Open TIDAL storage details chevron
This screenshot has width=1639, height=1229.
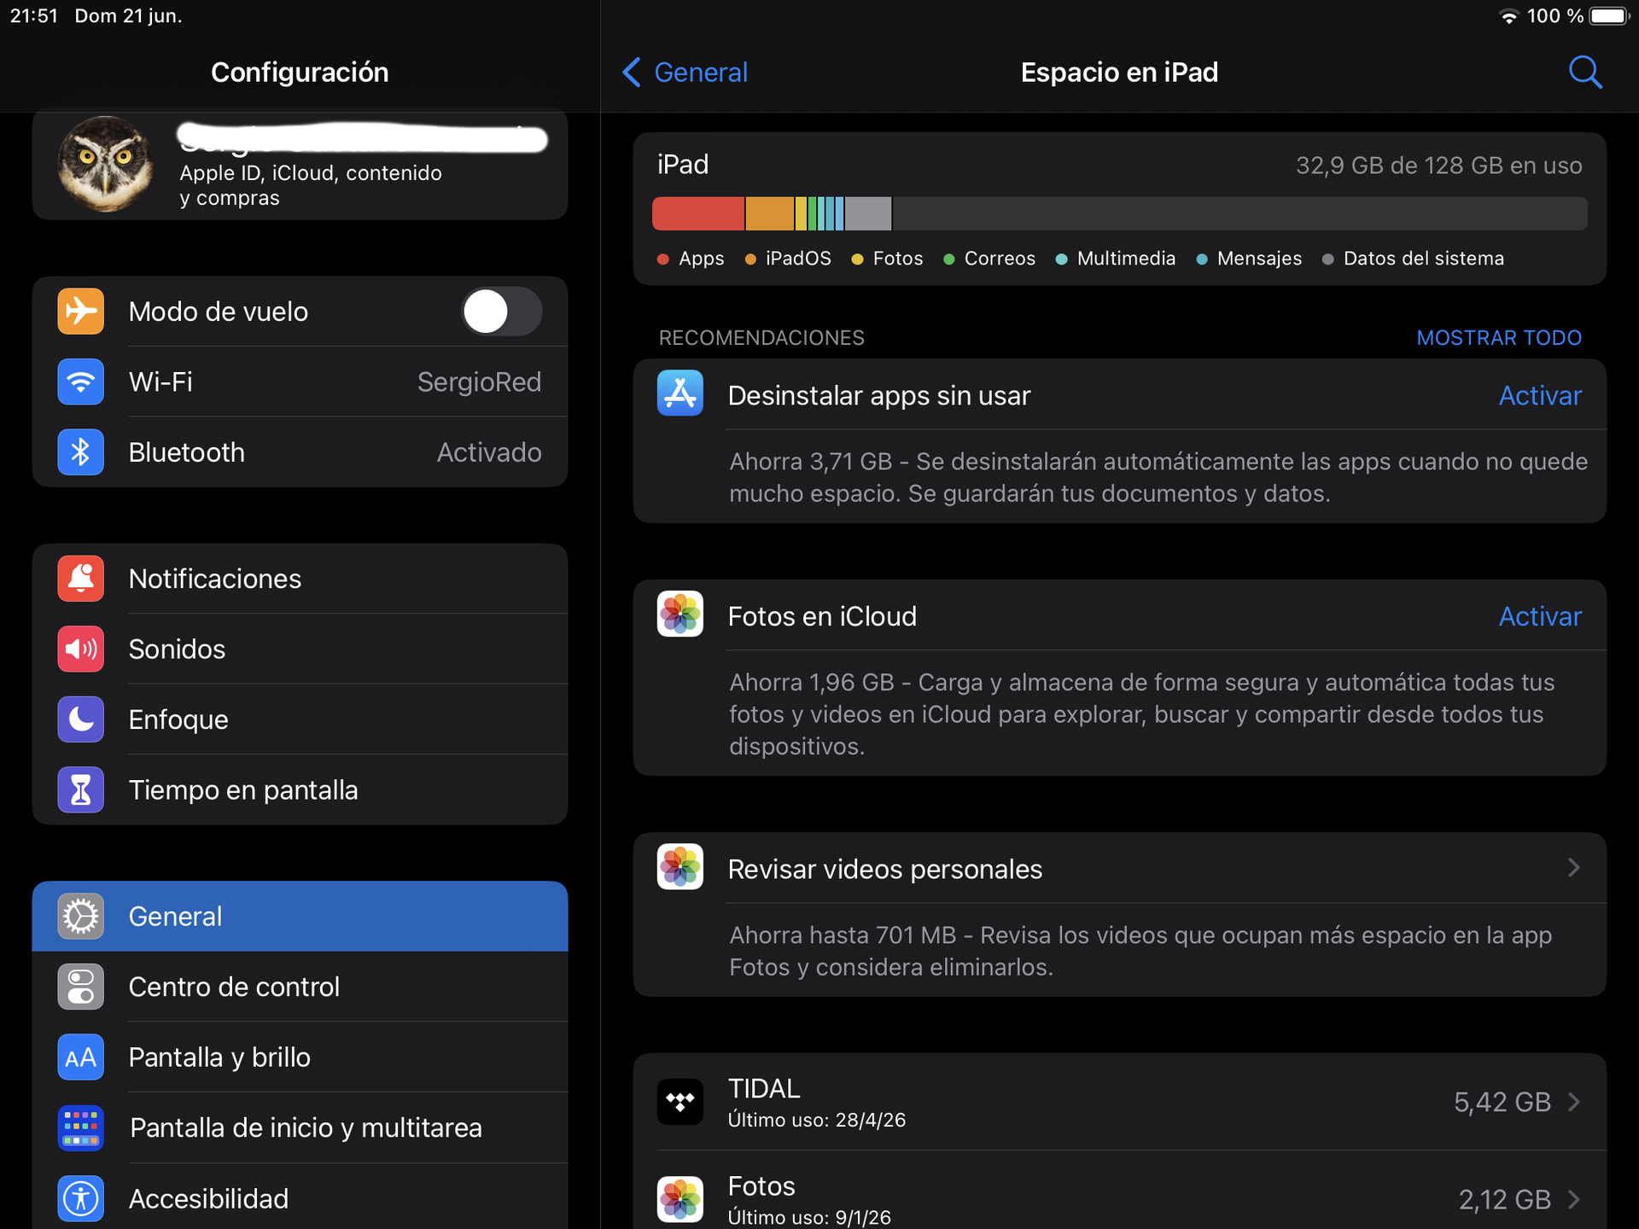1574,1102
